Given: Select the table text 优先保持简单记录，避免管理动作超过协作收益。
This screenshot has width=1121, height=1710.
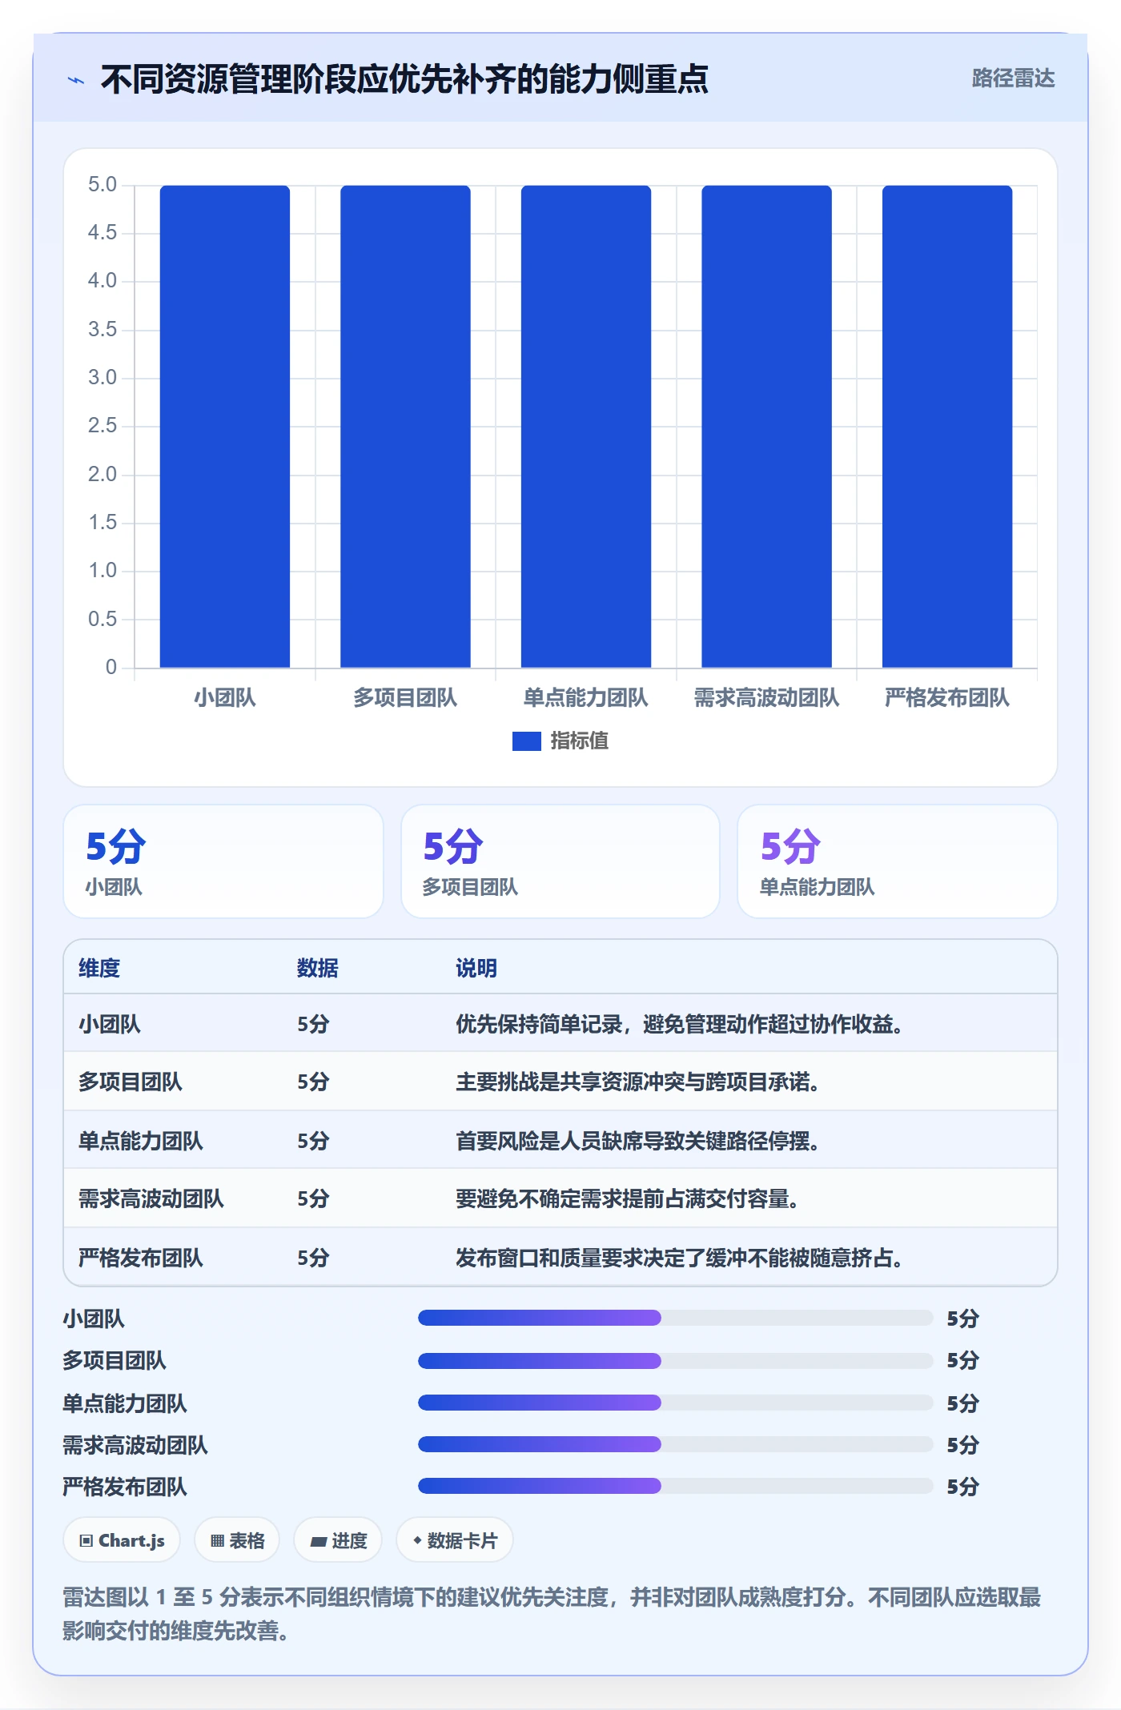Looking at the screenshot, I should tap(680, 1024).
